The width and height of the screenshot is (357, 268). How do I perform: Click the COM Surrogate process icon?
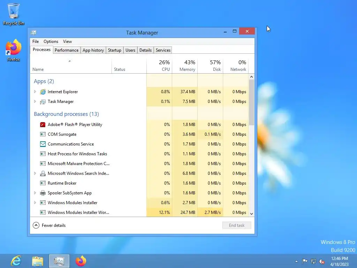43,134
